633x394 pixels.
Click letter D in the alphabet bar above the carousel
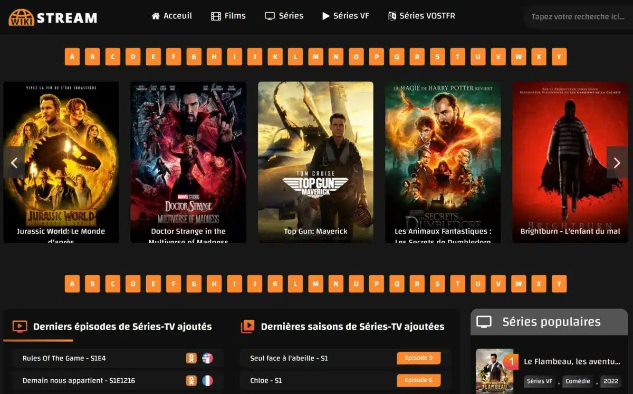[x=133, y=56]
